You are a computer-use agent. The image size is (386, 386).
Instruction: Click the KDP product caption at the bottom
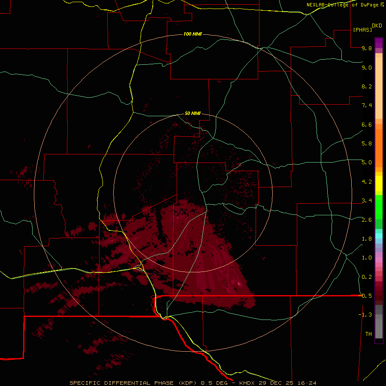point(193,383)
